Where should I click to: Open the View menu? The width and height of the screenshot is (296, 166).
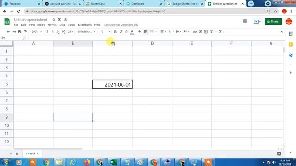coord(32,25)
